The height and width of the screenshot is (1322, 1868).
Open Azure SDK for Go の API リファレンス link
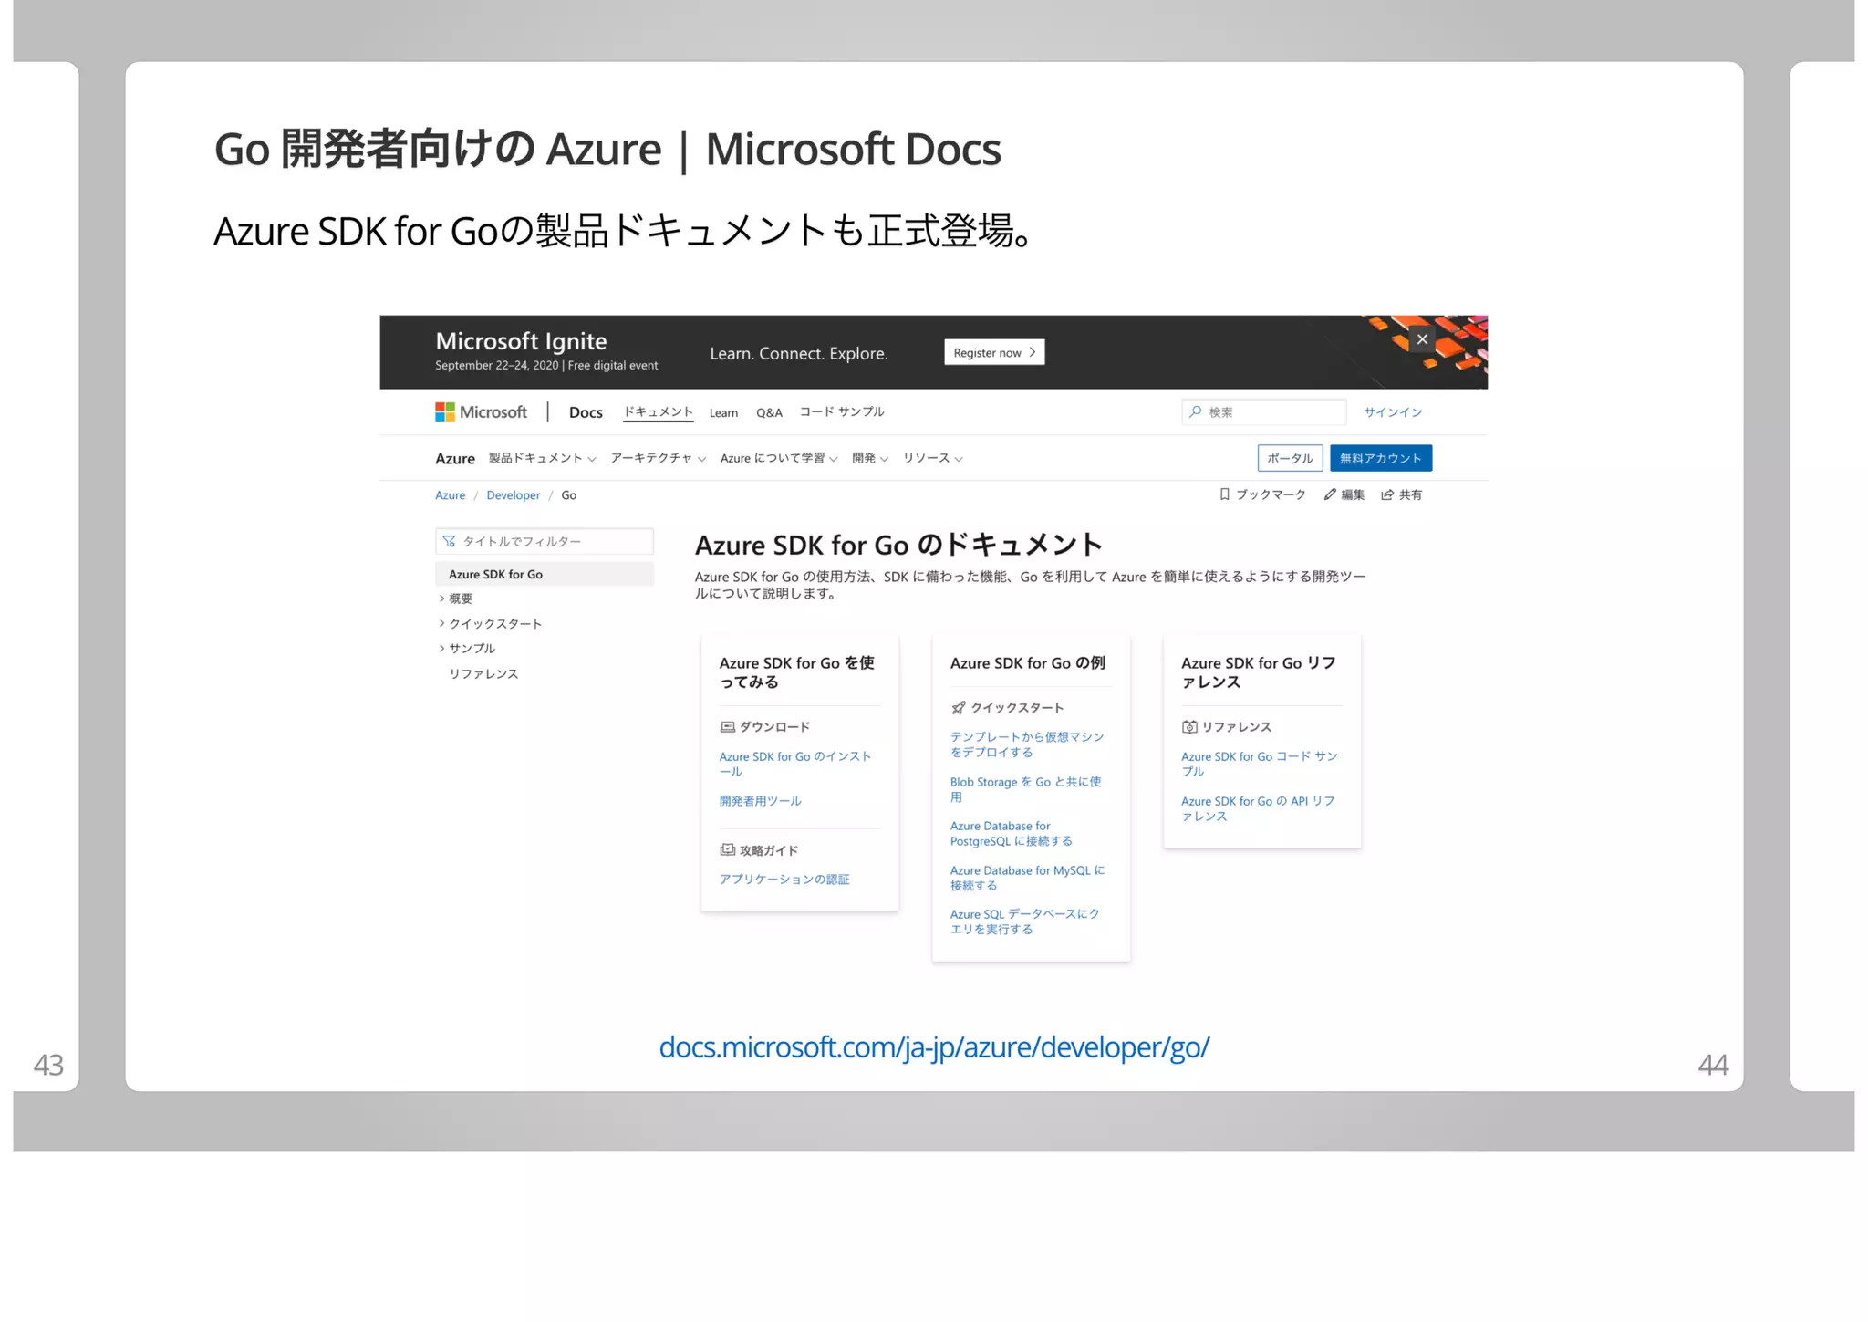coord(1258,808)
